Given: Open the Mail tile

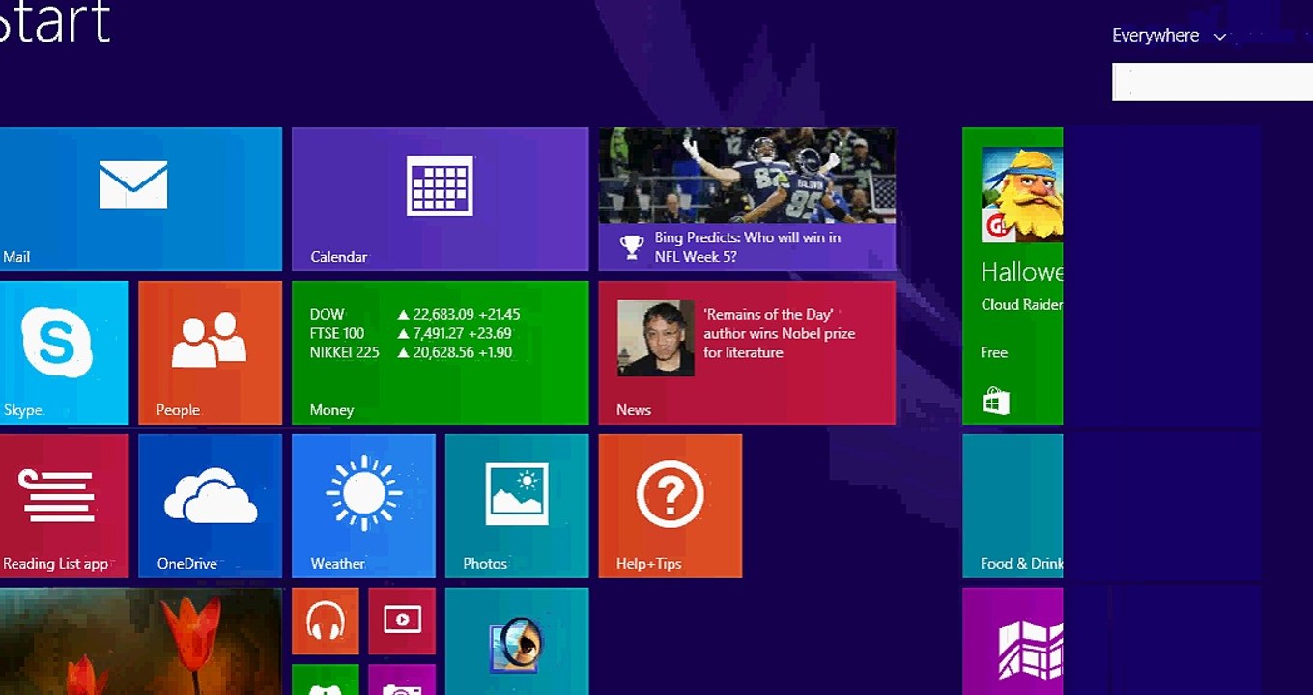Looking at the screenshot, I should coord(141,199).
